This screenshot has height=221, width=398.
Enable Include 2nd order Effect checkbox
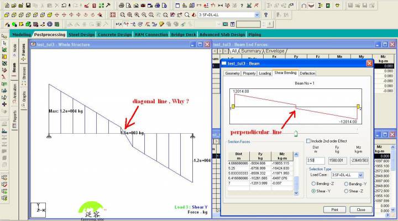pyautogui.click(x=308, y=141)
